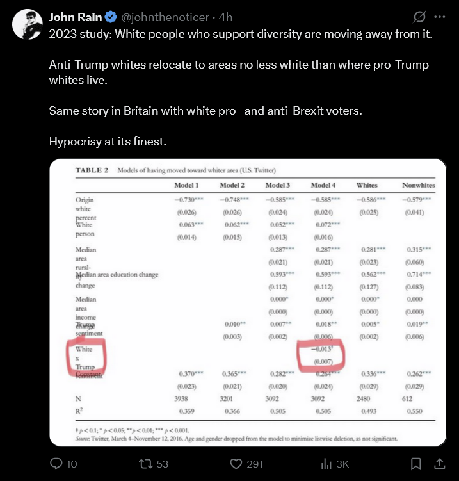The width and height of the screenshot is (459, 481).
Task: Click the '2023 study' opening line of the post
Action: click(241, 34)
